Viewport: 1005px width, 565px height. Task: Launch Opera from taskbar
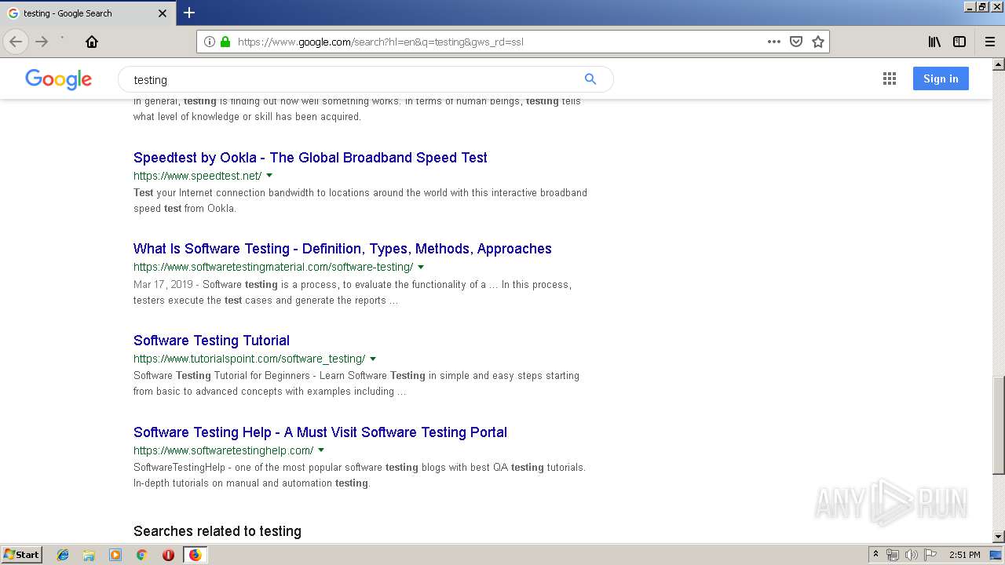click(168, 555)
